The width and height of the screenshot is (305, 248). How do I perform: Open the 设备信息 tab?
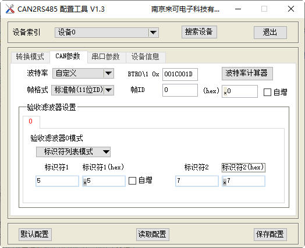(146, 57)
